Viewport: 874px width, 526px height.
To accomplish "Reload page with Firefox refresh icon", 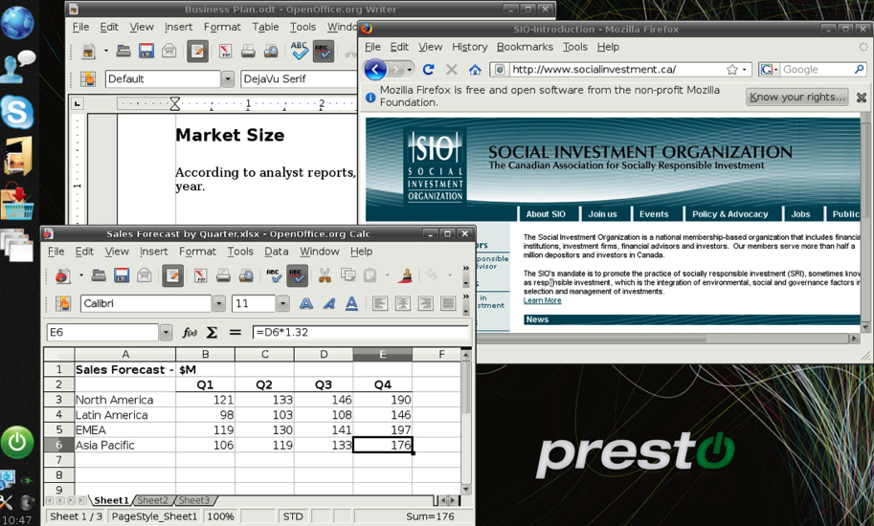I will [x=429, y=70].
